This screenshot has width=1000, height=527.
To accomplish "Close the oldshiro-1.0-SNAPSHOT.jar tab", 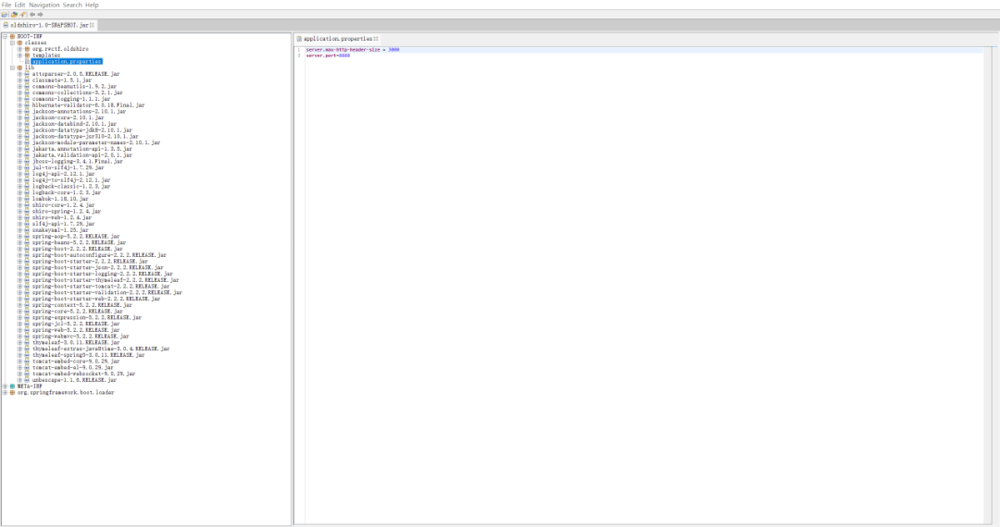I will (93, 25).
